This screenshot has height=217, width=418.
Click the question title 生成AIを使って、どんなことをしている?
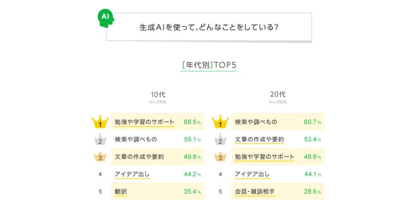(x=209, y=27)
